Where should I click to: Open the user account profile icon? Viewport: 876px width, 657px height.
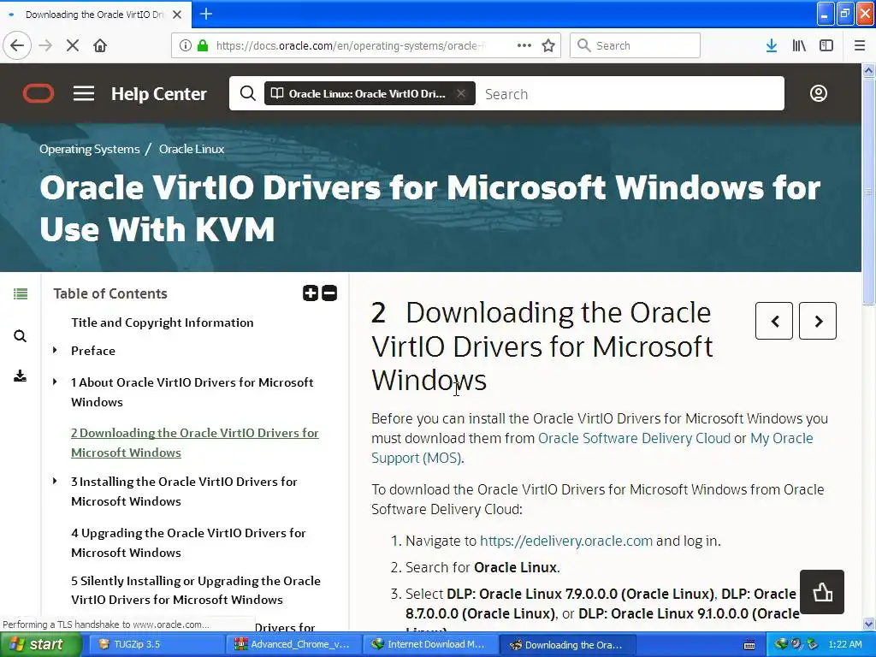click(819, 93)
